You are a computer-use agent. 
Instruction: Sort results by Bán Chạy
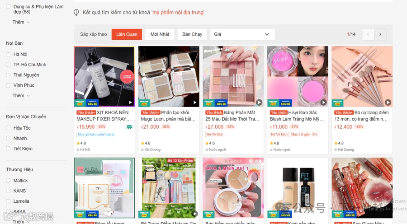192,34
